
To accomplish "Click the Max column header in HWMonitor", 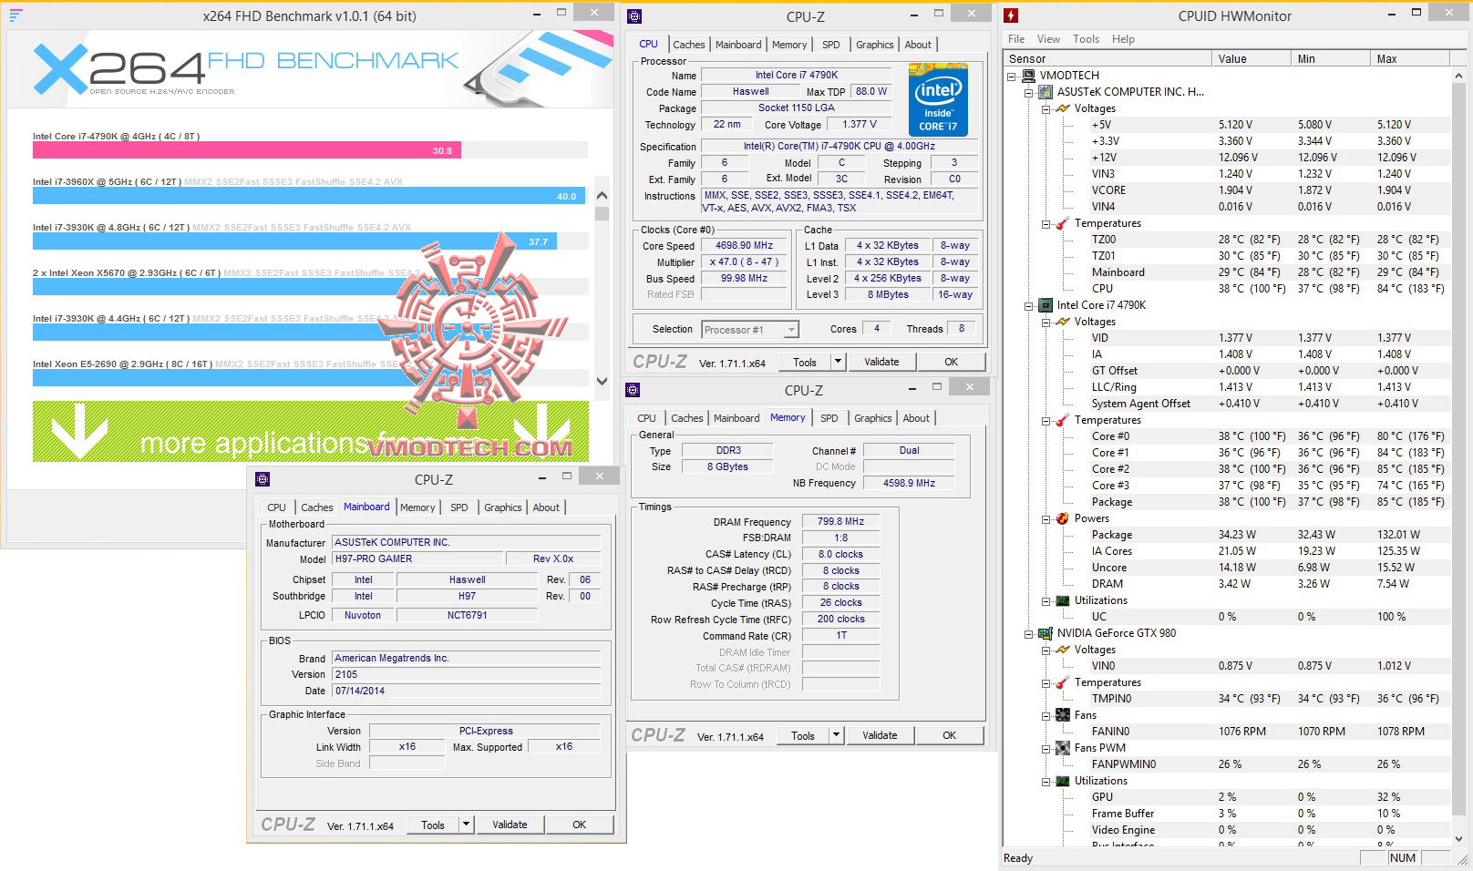I will (x=1411, y=58).
